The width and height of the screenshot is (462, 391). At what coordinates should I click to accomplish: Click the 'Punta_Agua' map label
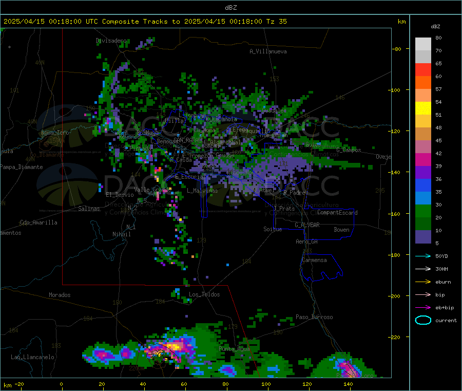coord(234,349)
